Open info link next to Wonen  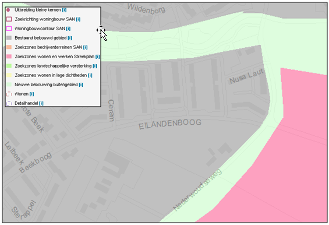[31, 94]
